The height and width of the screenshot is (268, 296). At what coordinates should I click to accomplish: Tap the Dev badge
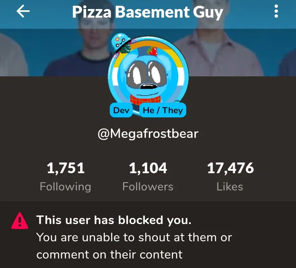tap(121, 110)
